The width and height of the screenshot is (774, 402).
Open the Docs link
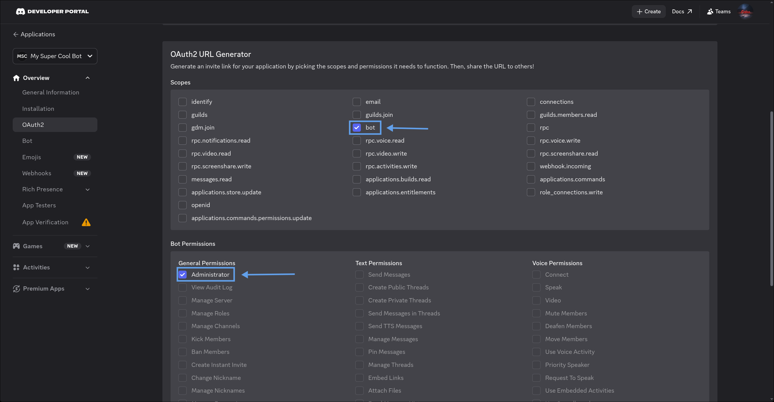click(x=682, y=12)
